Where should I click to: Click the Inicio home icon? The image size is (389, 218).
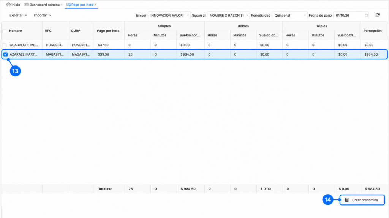[x=8, y=5]
